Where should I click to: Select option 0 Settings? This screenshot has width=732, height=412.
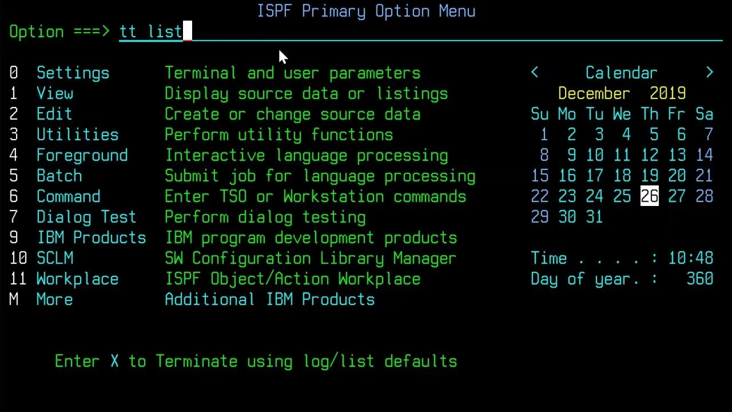73,73
